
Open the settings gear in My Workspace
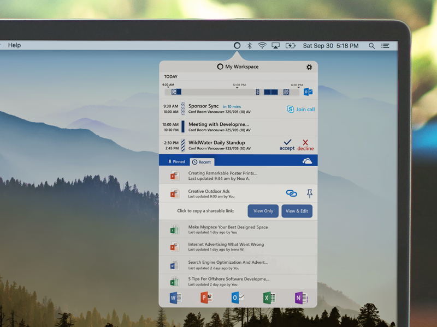(309, 67)
